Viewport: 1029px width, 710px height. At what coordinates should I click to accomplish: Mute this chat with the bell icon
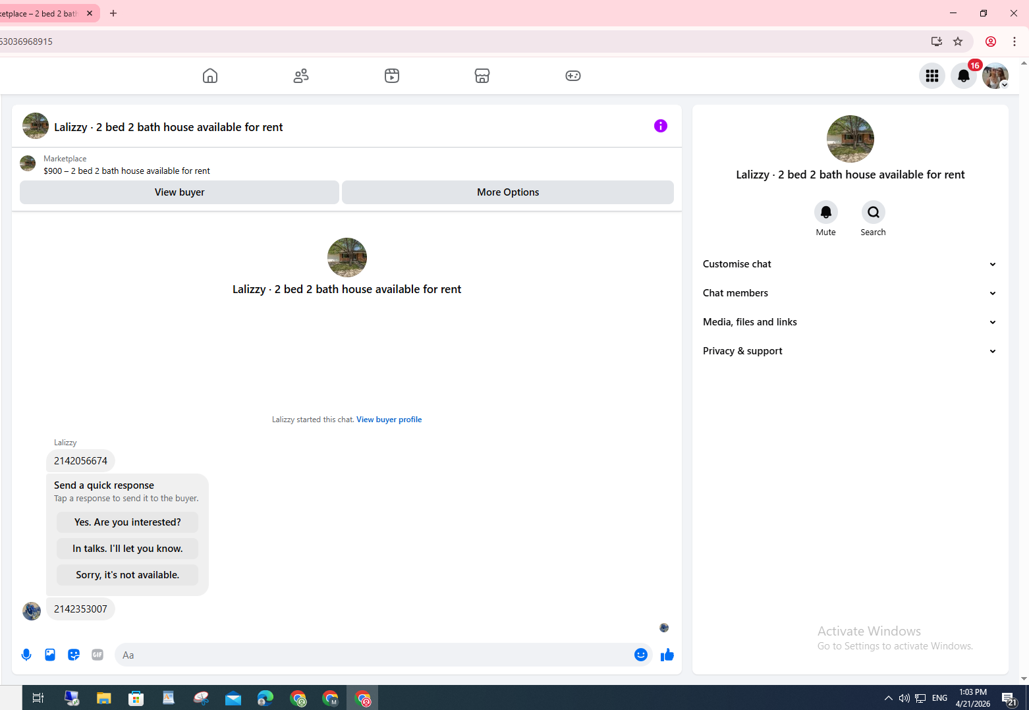click(826, 212)
